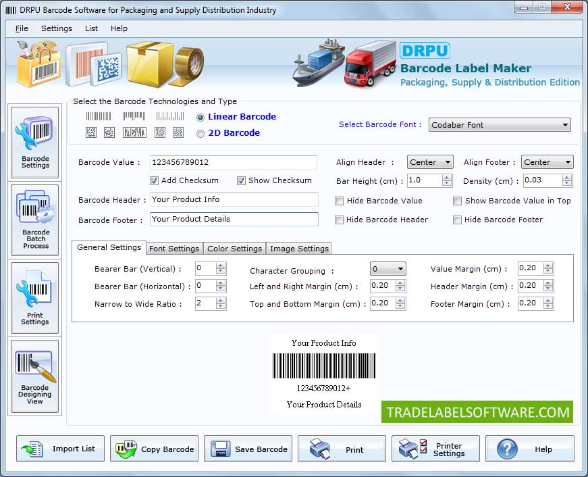Select the Linear Barcode radio button
This screenshot has width=588, height=477.
tap(201, 118)
